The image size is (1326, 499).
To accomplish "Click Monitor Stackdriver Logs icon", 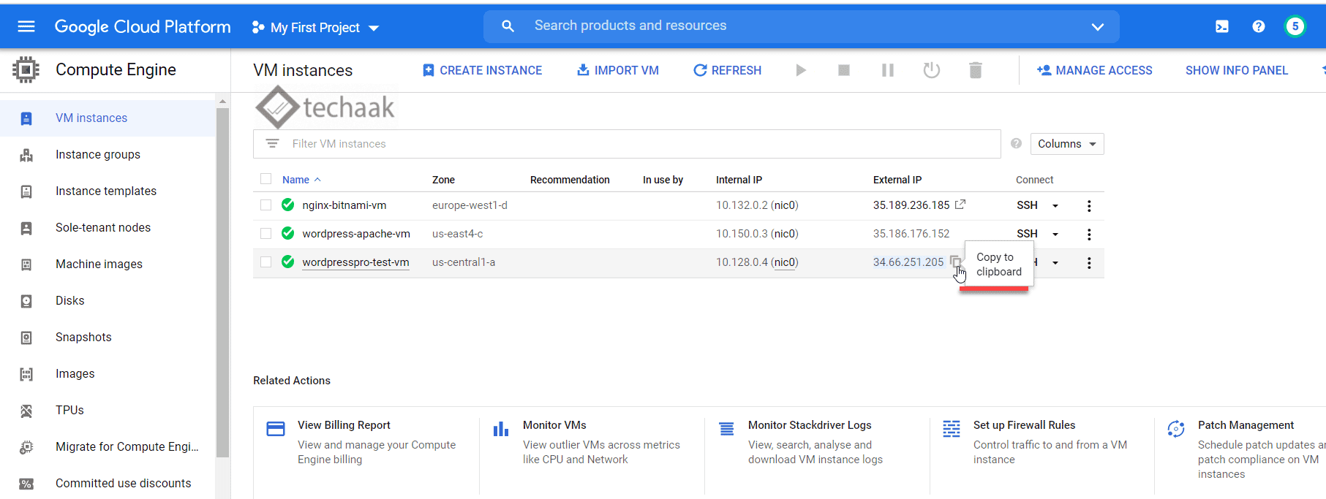I will pyautogui.click(x=726, y=429).
